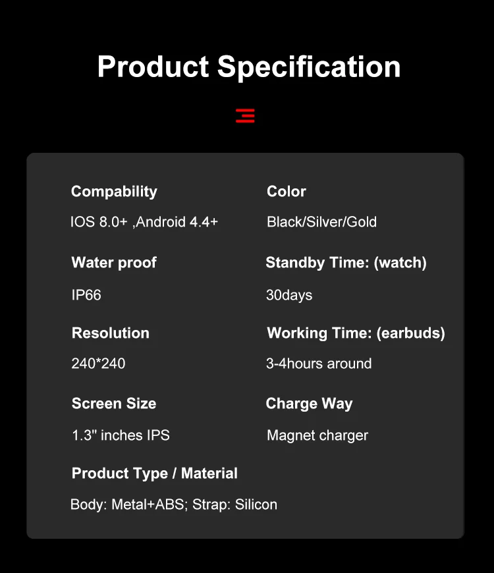Click the red three-line icon under the title

tap(245, 116)
